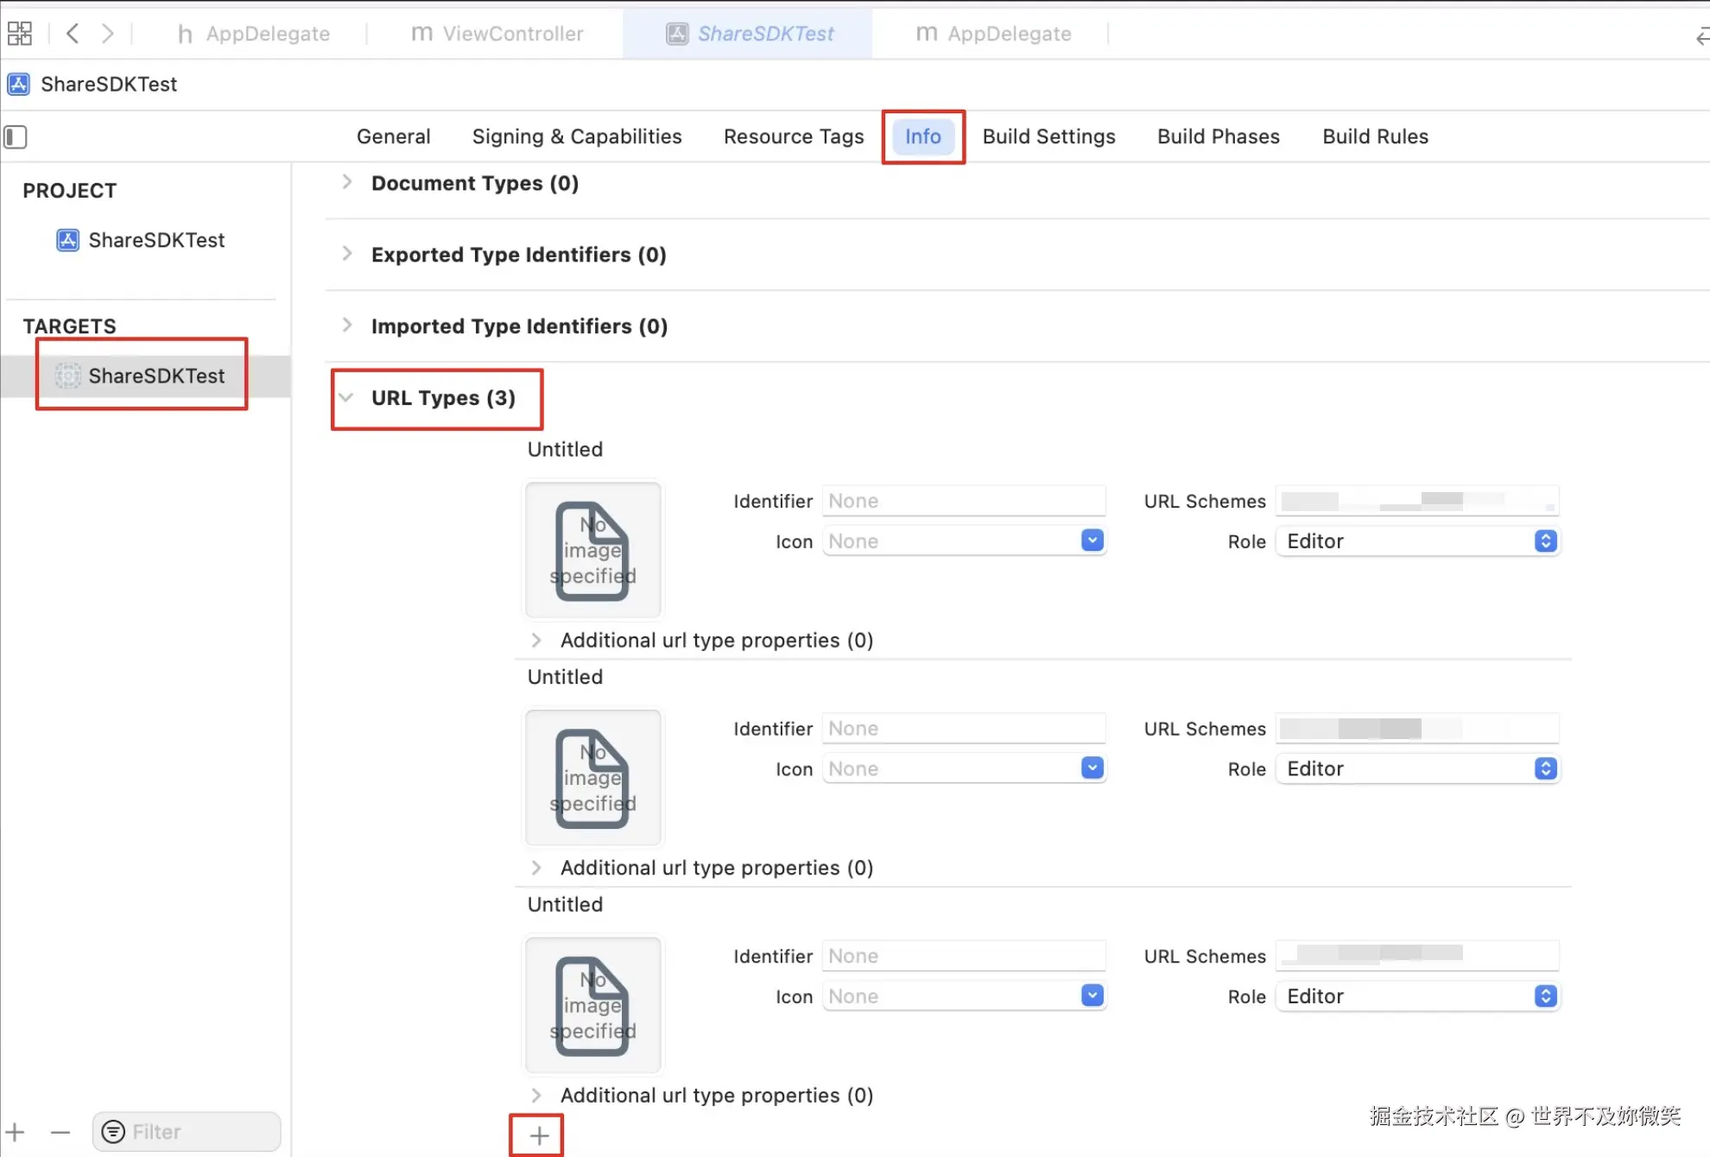
Task: Open the first Icon dropdown
Action: click(x=1092, y=541)
